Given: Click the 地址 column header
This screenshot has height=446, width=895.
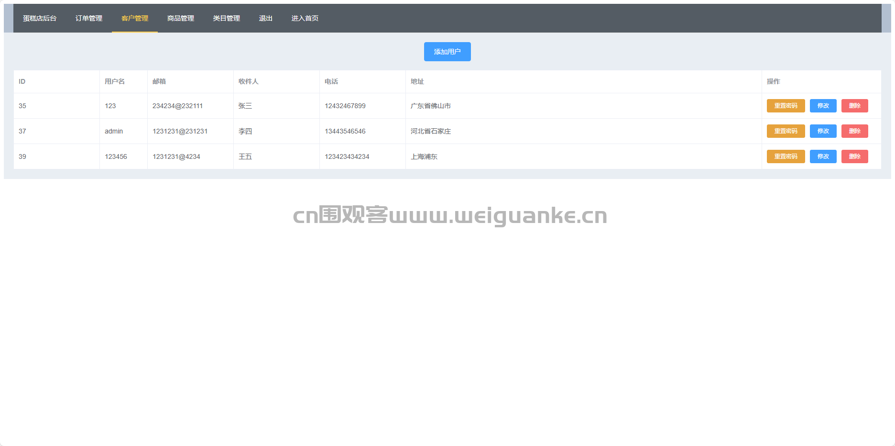Looking at the screenshot, I should [x=417, y=81].
